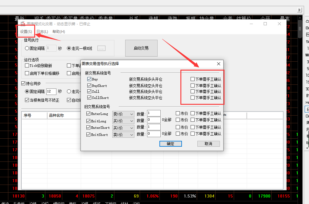Toggle the Buy signal checkbox
This screenshot has width=309, height=204.
click(89, 79)
